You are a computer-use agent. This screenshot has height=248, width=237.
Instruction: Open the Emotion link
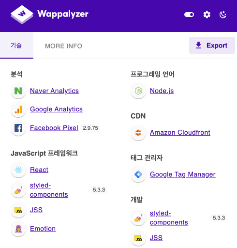(43, 229)
